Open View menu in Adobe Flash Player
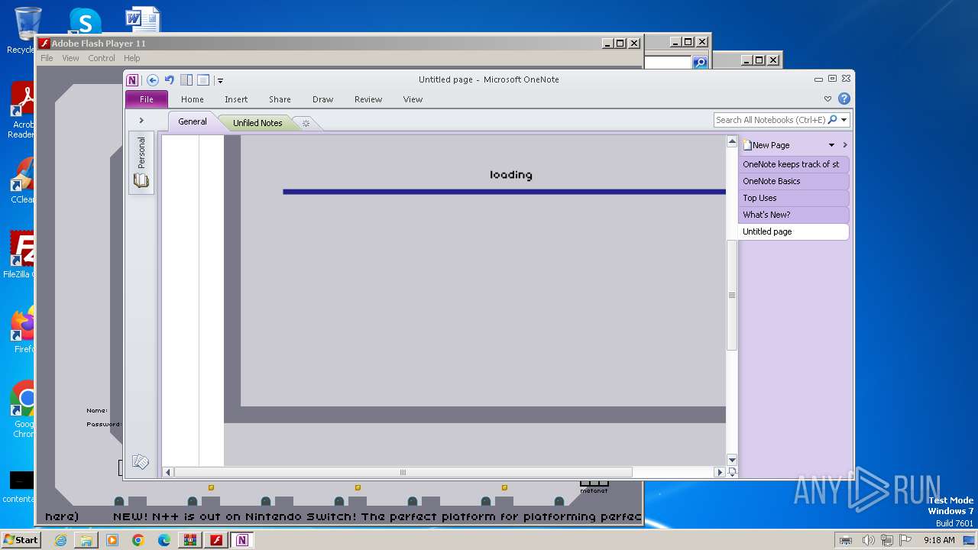This screenshot has height=550, width=978. tap(70, 58)
